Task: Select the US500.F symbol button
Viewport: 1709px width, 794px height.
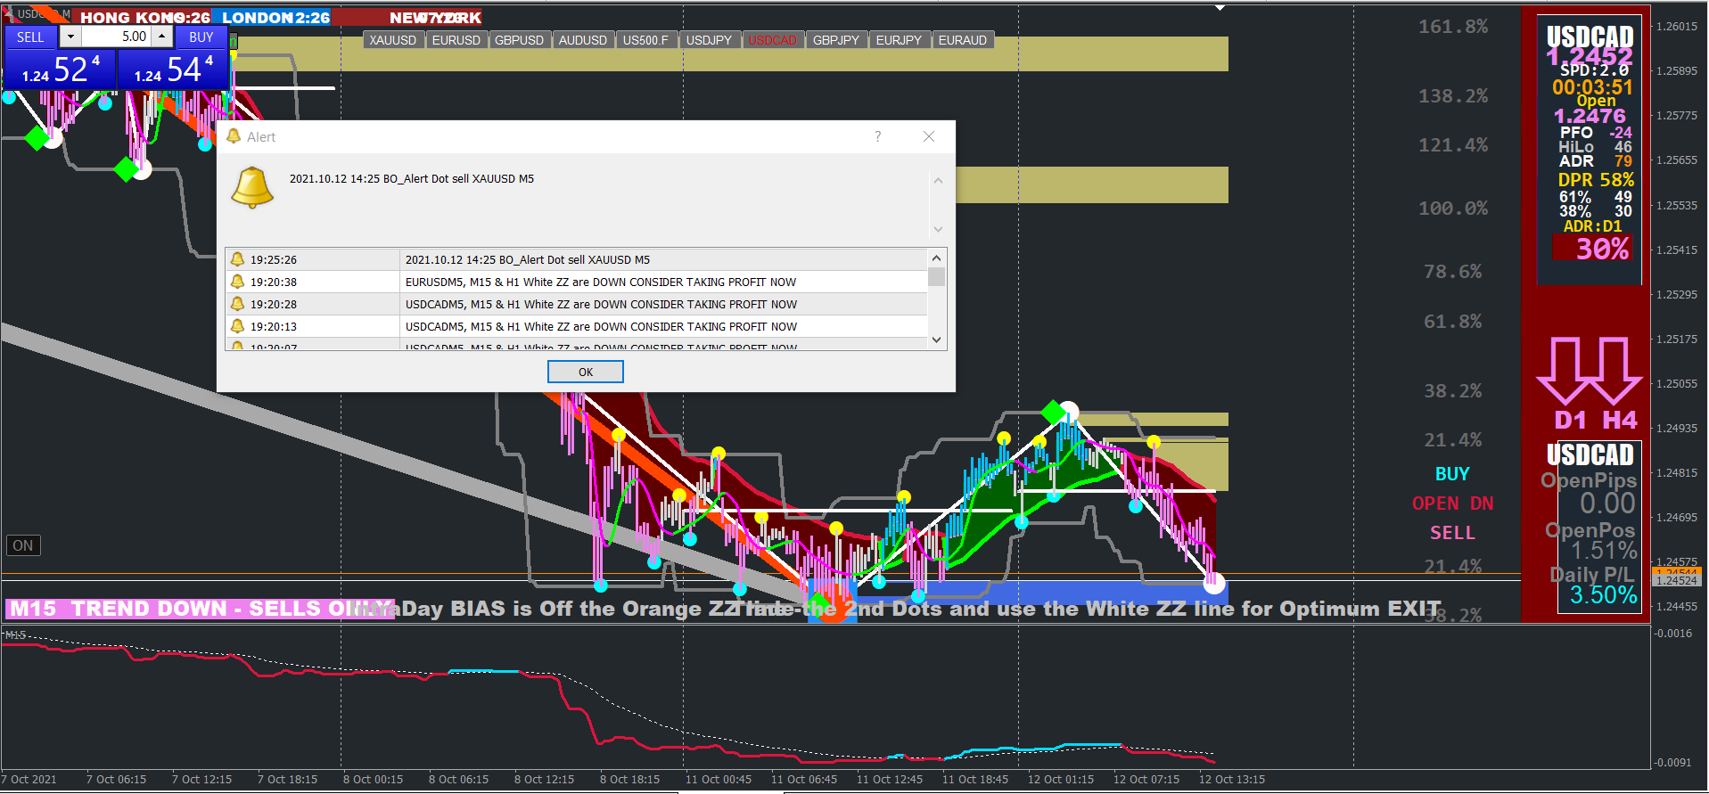Action: click(x=645, y=40)
